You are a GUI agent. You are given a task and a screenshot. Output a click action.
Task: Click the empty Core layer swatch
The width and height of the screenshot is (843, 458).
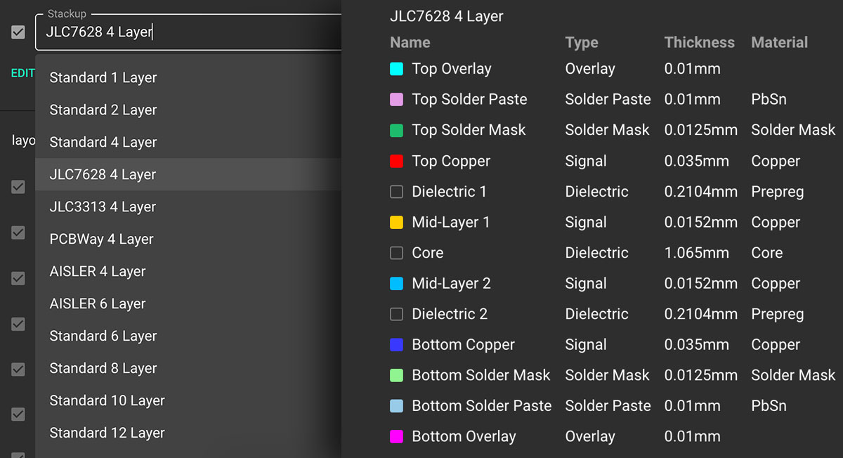396,253
